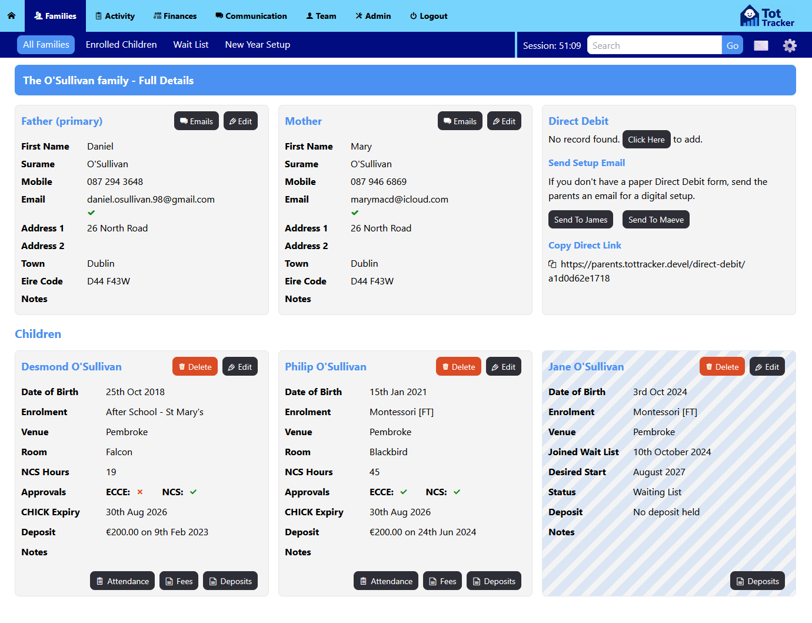Click the Search input field

pos(654,45)
